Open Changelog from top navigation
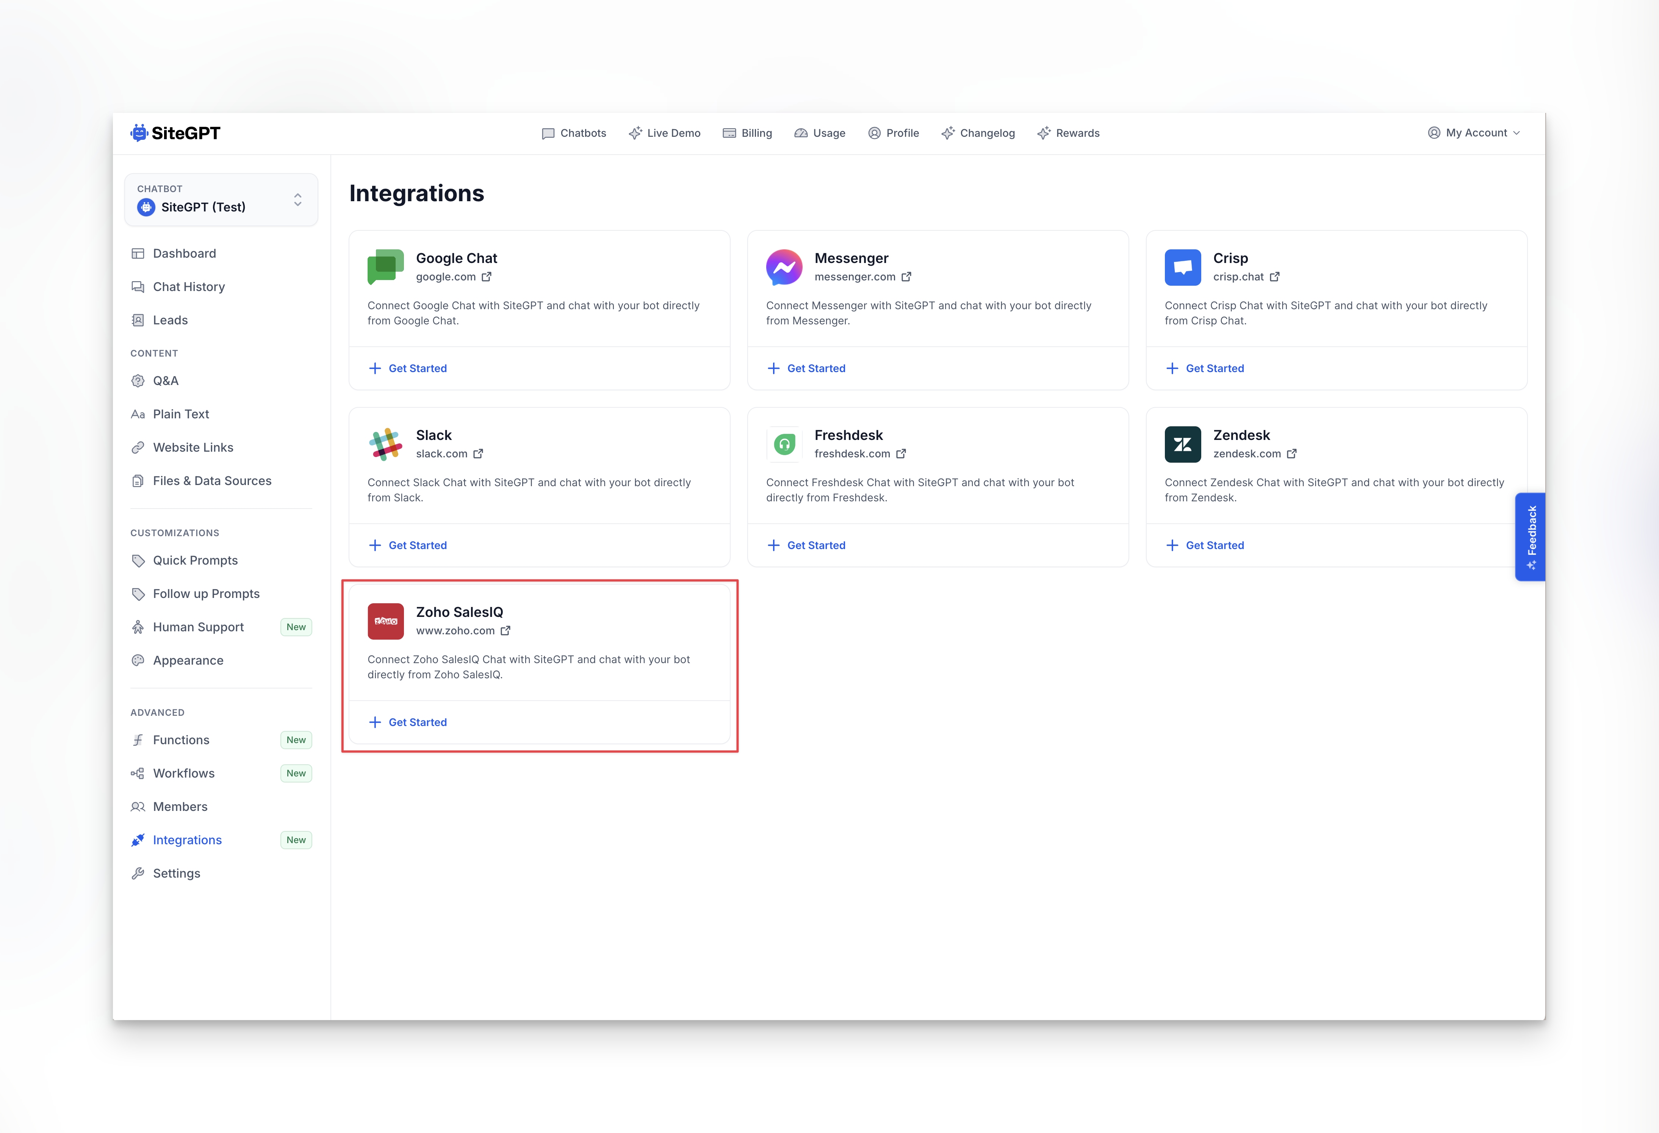The width and height of the screenshot is (1659, 1133). tap(978, 133)
